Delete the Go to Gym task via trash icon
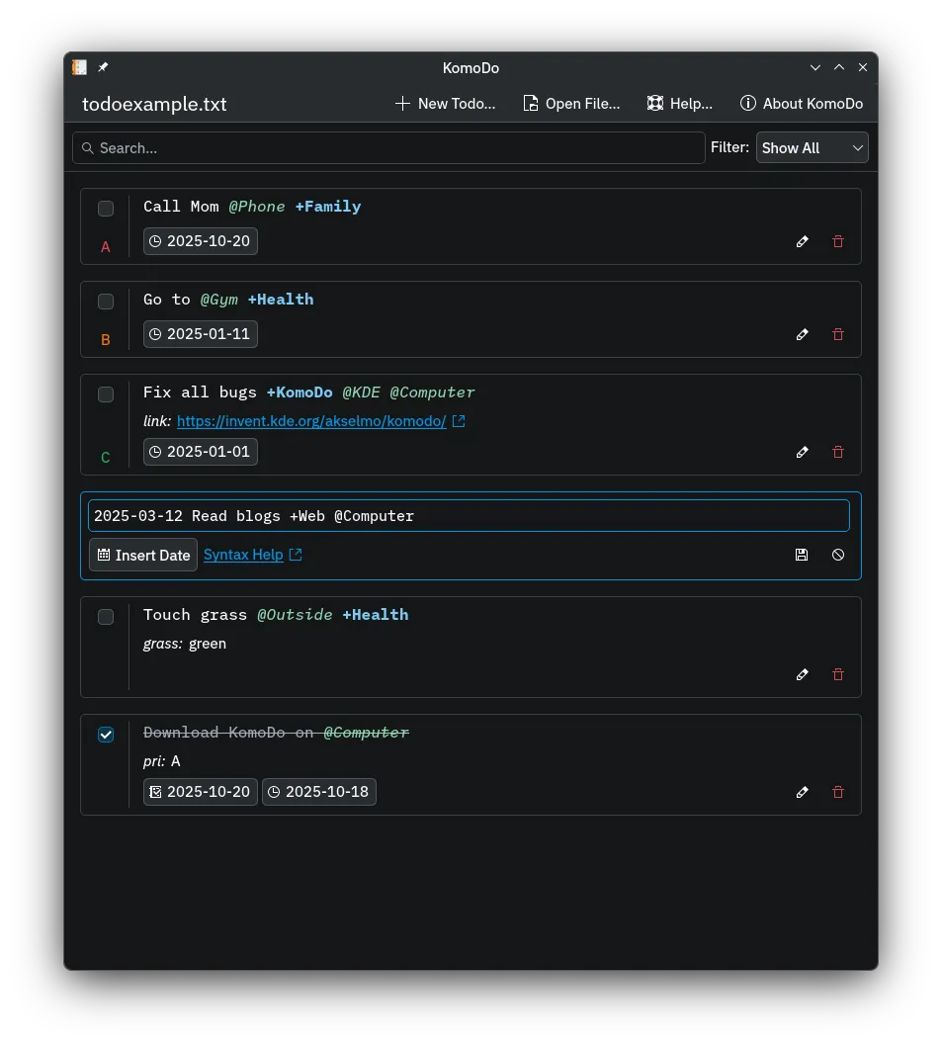The image size is (942, 1046). 837,334
